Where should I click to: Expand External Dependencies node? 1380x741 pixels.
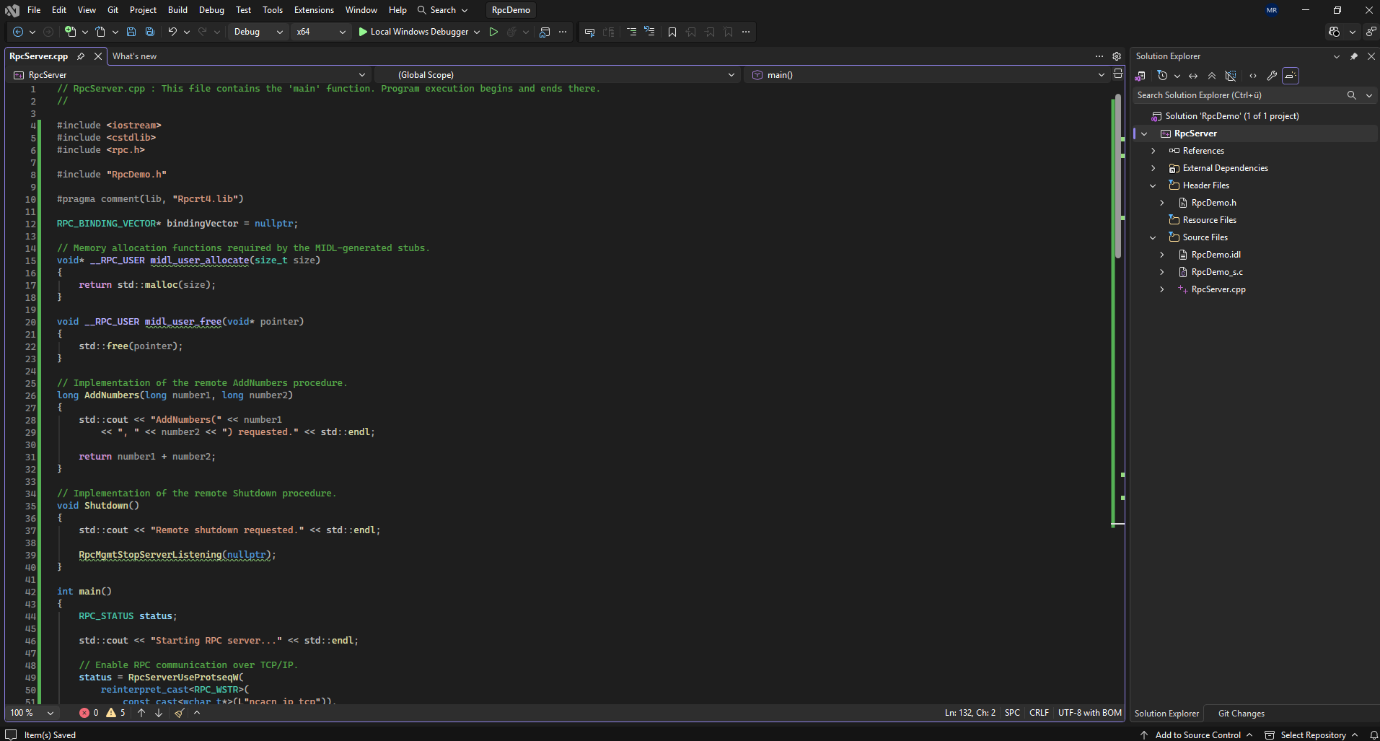tap(1153, 168)
